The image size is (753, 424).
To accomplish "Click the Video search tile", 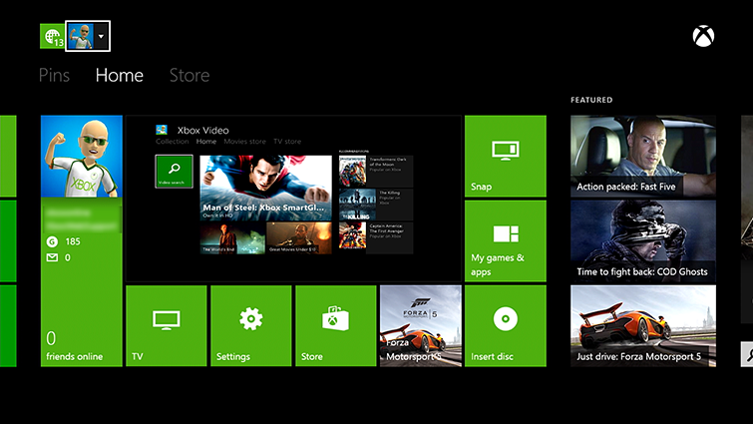I will click(x=174, y=172).
